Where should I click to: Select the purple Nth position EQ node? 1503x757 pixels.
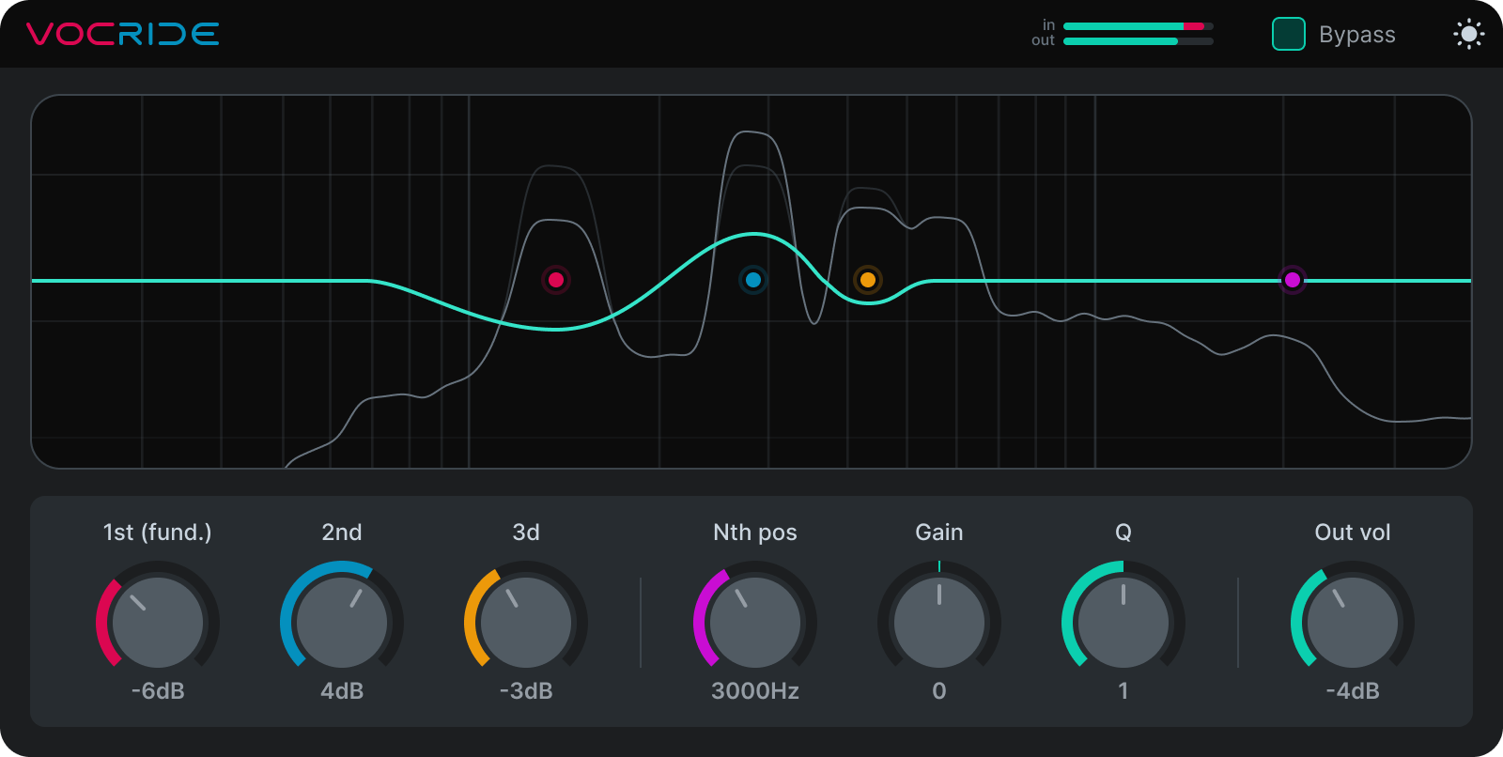pyautogui.click(x=1293, y=280)
